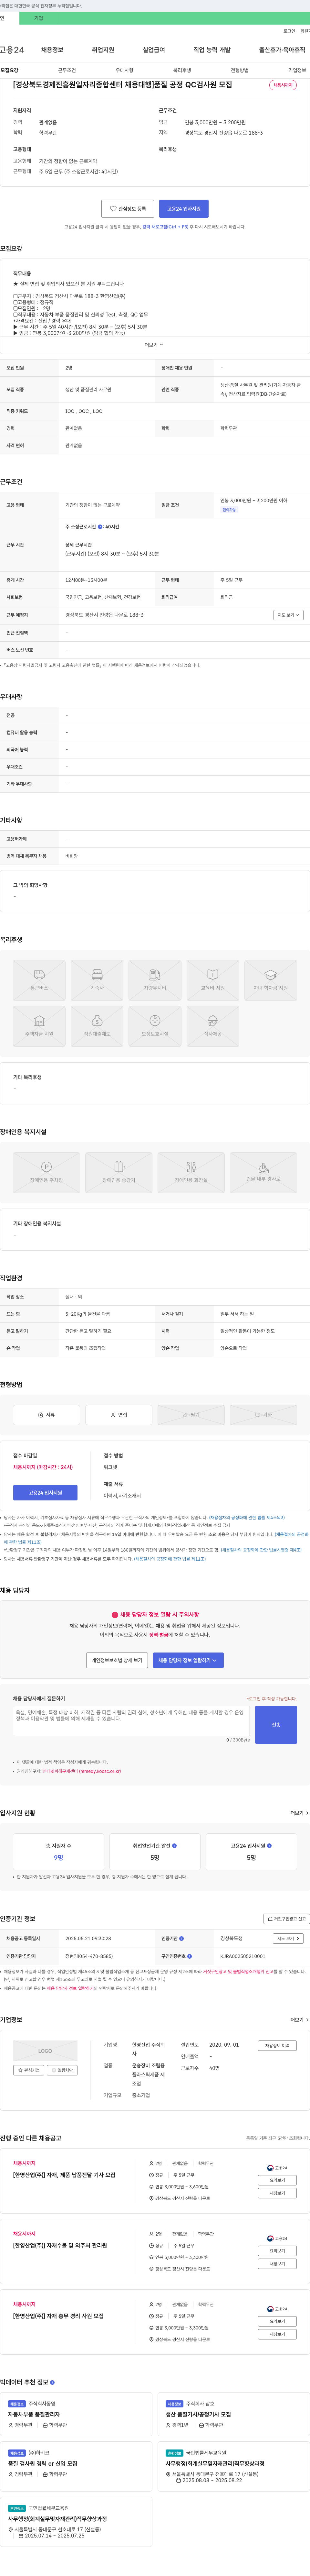Click the 주택자금 지원 welfare icon

pos(39,1026)
